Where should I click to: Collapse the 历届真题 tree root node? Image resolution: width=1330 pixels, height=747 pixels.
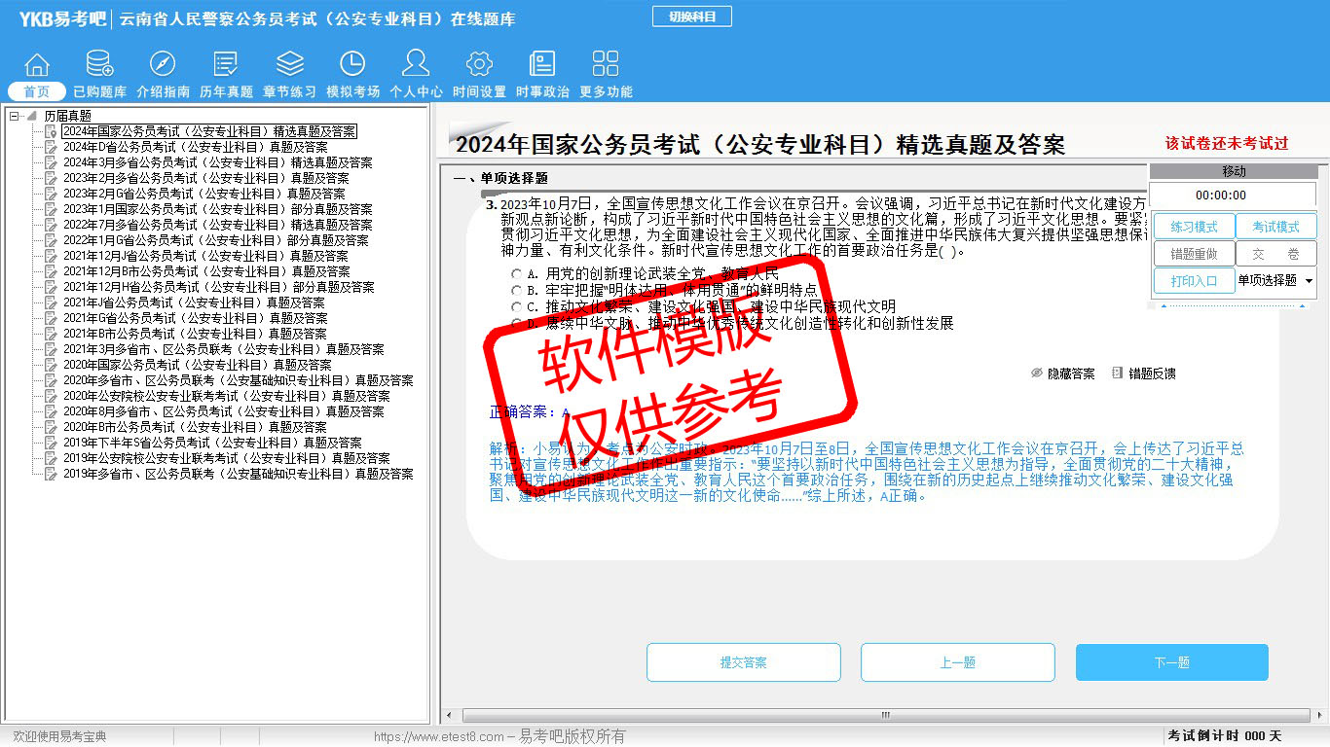click(x=15, y=116)
